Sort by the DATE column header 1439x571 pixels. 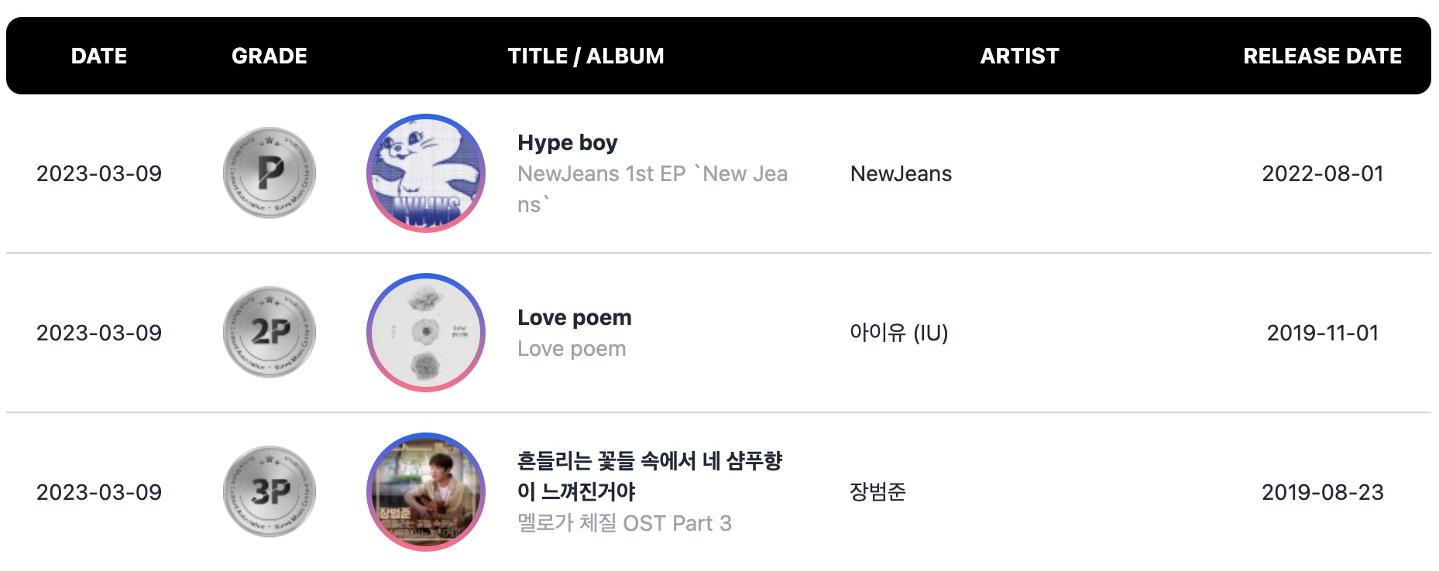coord(99,56)
